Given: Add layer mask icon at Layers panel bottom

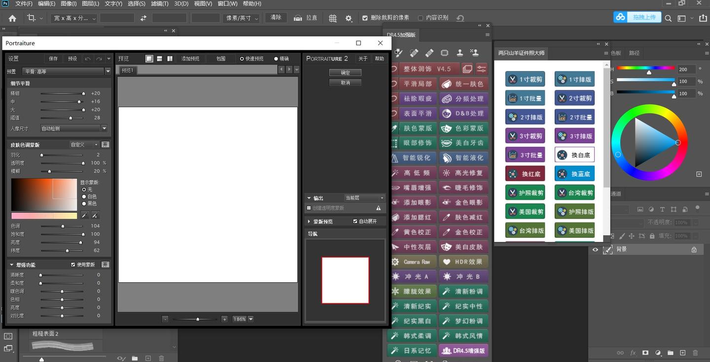Looking at the screenshot, I should (645, 353).
